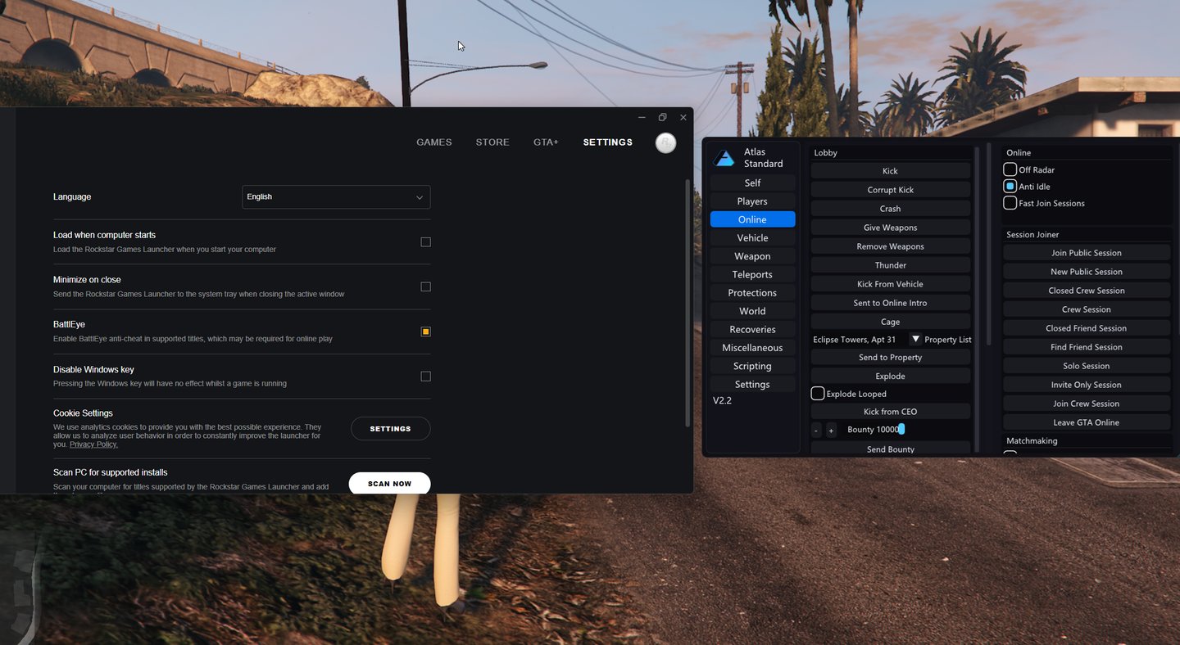Click the Invite Only Session button
The image size is (1180, 645).
[1087, 385]
